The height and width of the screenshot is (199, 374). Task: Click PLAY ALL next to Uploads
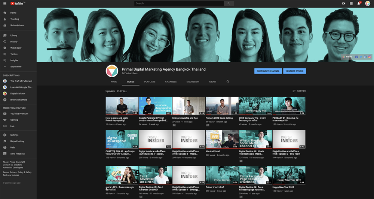122,91
